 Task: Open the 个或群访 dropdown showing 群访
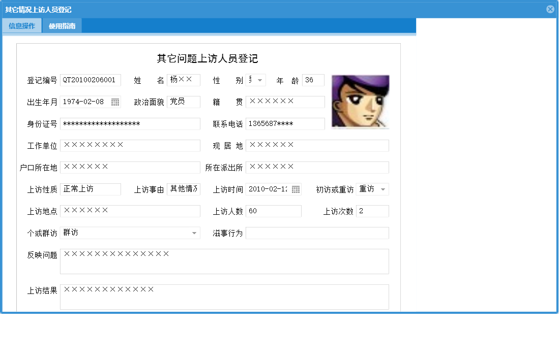(194, 233)
